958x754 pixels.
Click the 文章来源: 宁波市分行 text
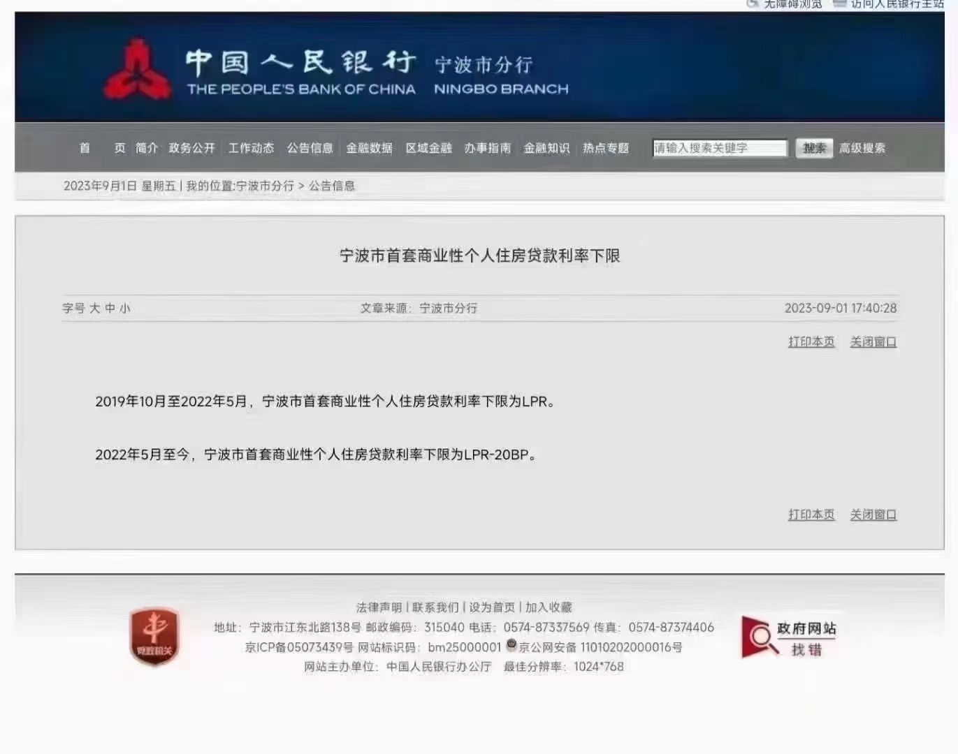[419, 308]
